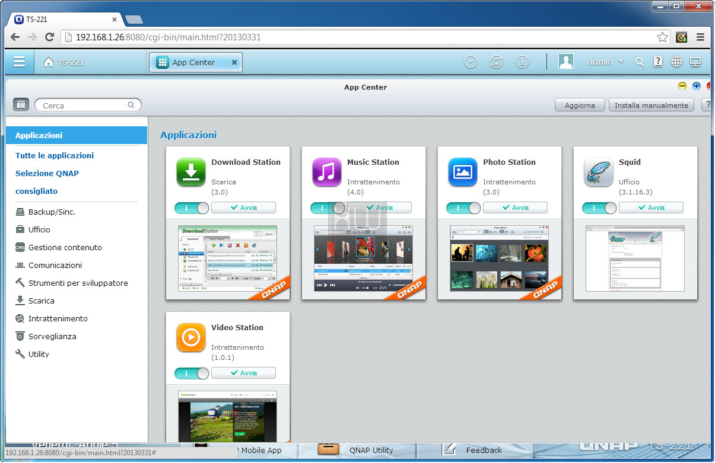Open the QTS search magnifier
The image size is (715, 463).
pos(639,62)
